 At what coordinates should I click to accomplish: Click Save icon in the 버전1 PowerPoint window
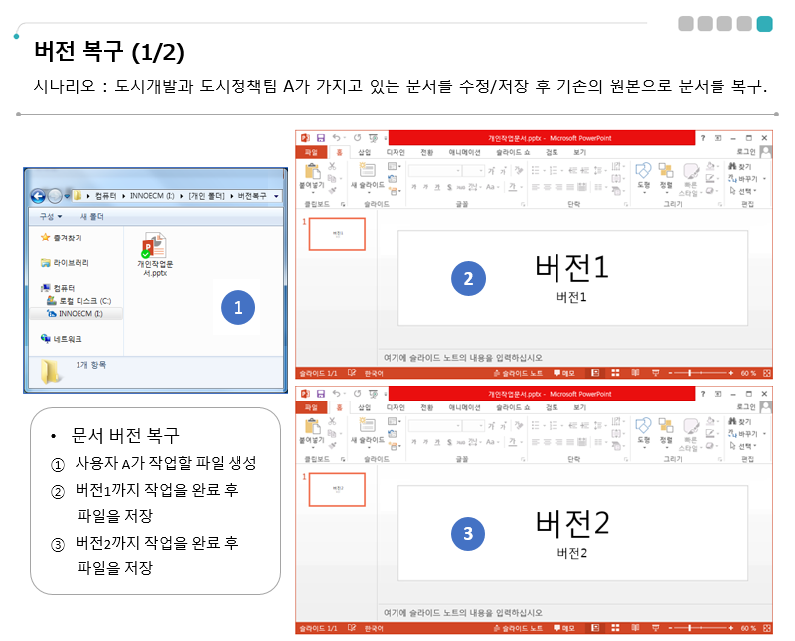(320, 138)
